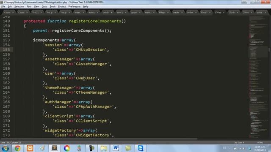Click the 'widgetFactory' key on line 172
271x152 pixels.
click(x=61, y=130)
